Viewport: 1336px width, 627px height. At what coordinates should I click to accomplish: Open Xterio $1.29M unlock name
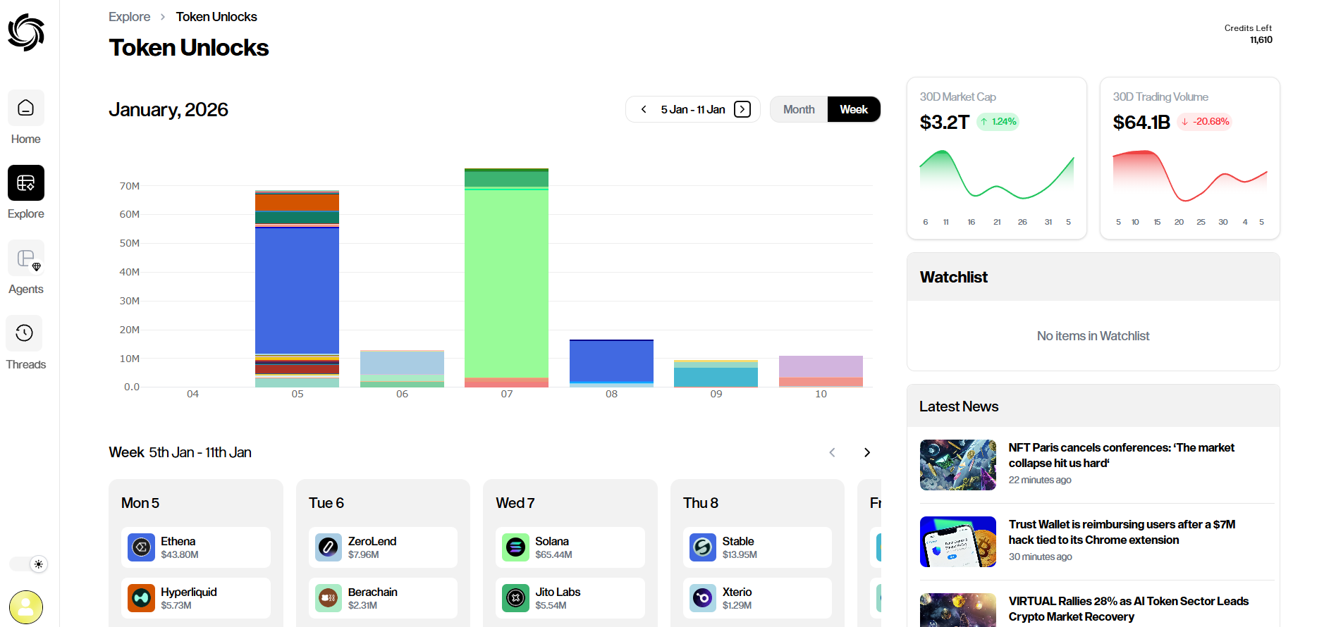pyautogui.click(x=737, y=592)
